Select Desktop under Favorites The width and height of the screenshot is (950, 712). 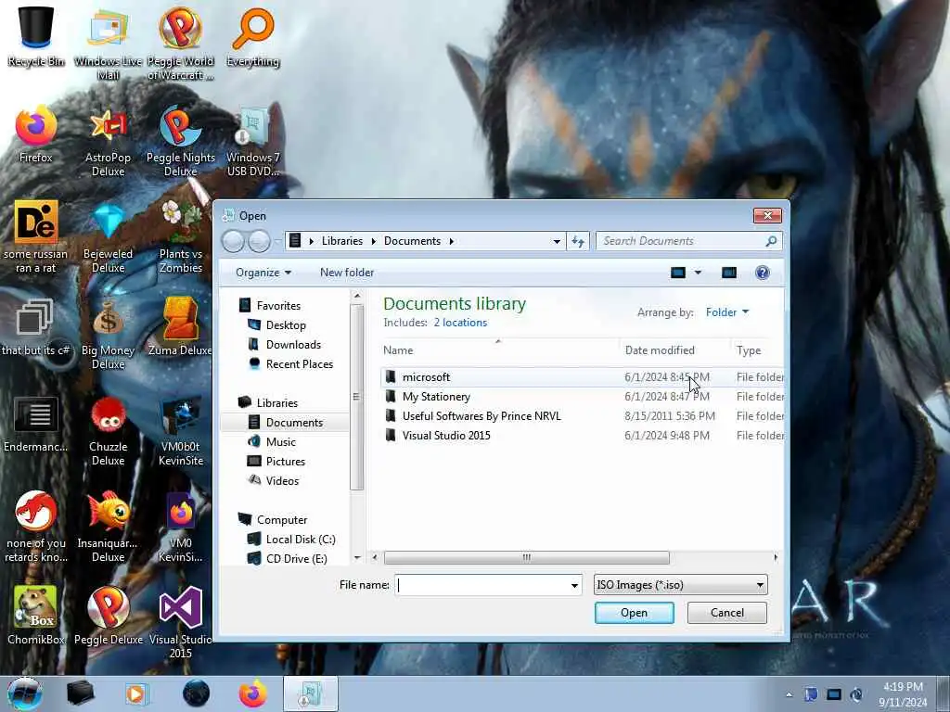click(286, 325)
